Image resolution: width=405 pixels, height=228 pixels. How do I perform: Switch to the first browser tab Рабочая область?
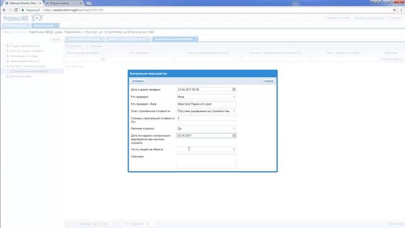pyautogui.click(x=22, y=3)
